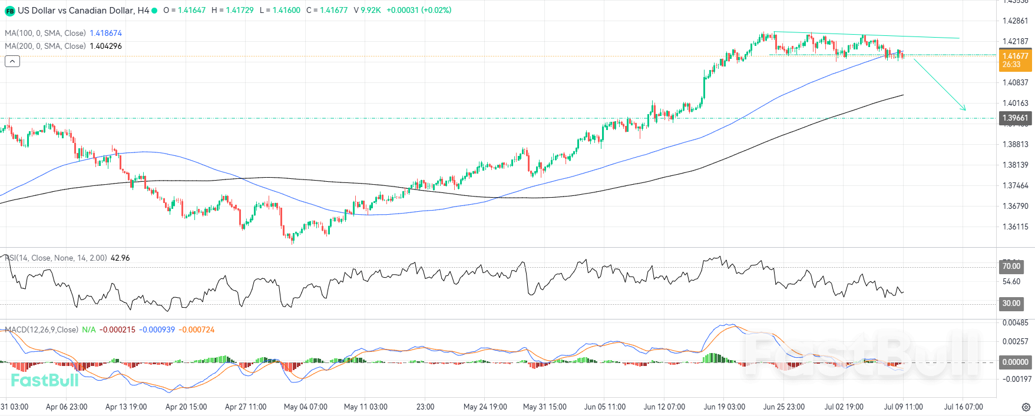Click the 1.37464 price axis label
The image size is (1035, 416).
pyautogui.click(x=1016, y=185)
